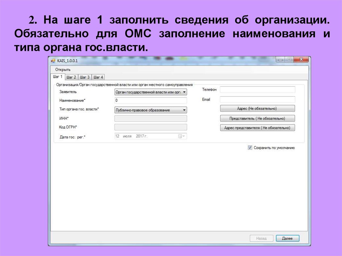Open the Открыть menu
The image size is (342, 256).
[63, 69]
